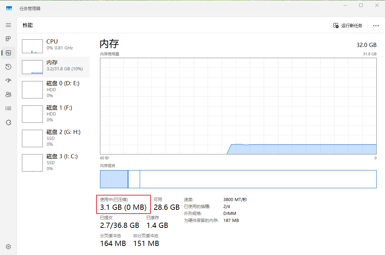Click the run new task window icon
385x255 pixels.
coord(336,25)
